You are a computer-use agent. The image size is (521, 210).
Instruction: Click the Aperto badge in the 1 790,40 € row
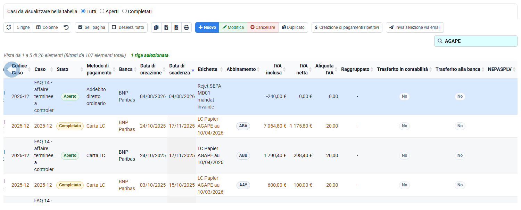70,155
